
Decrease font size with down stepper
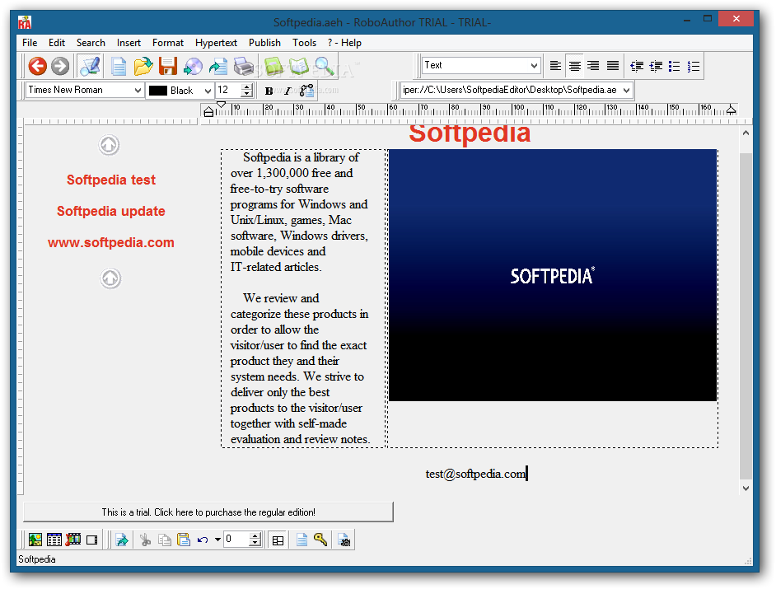[x=247, y=94]
